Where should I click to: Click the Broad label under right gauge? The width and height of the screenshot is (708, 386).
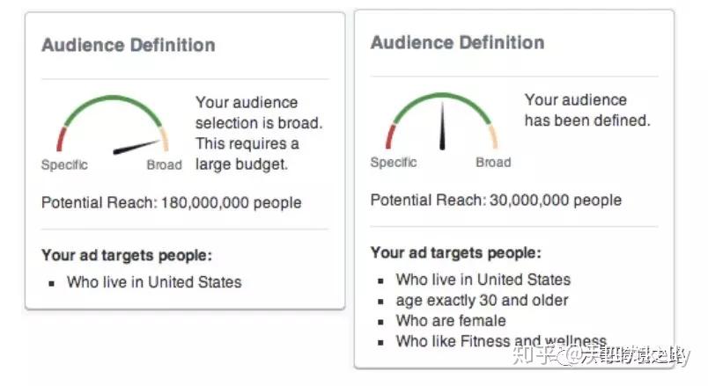pos(493,162)
